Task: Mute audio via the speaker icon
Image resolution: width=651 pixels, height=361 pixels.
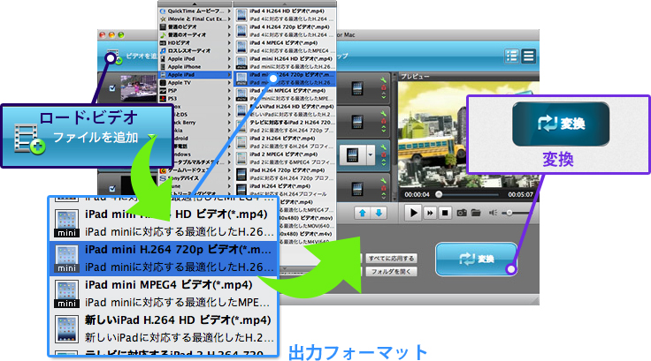Action: (493, 213)
